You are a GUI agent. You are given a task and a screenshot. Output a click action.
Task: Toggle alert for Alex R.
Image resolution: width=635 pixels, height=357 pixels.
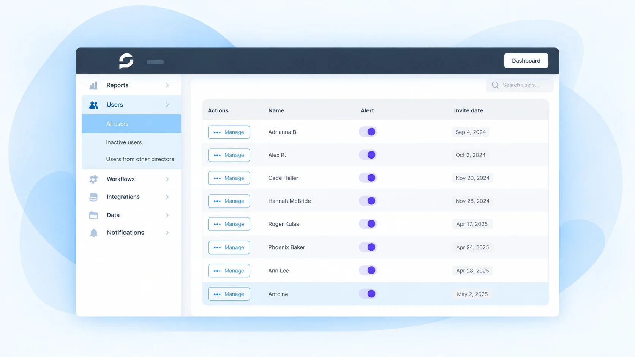tap(368, 155)
